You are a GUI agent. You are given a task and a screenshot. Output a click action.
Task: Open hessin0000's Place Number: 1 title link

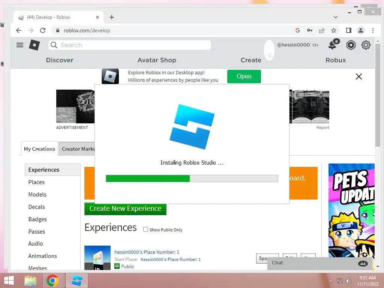[147, 252]
